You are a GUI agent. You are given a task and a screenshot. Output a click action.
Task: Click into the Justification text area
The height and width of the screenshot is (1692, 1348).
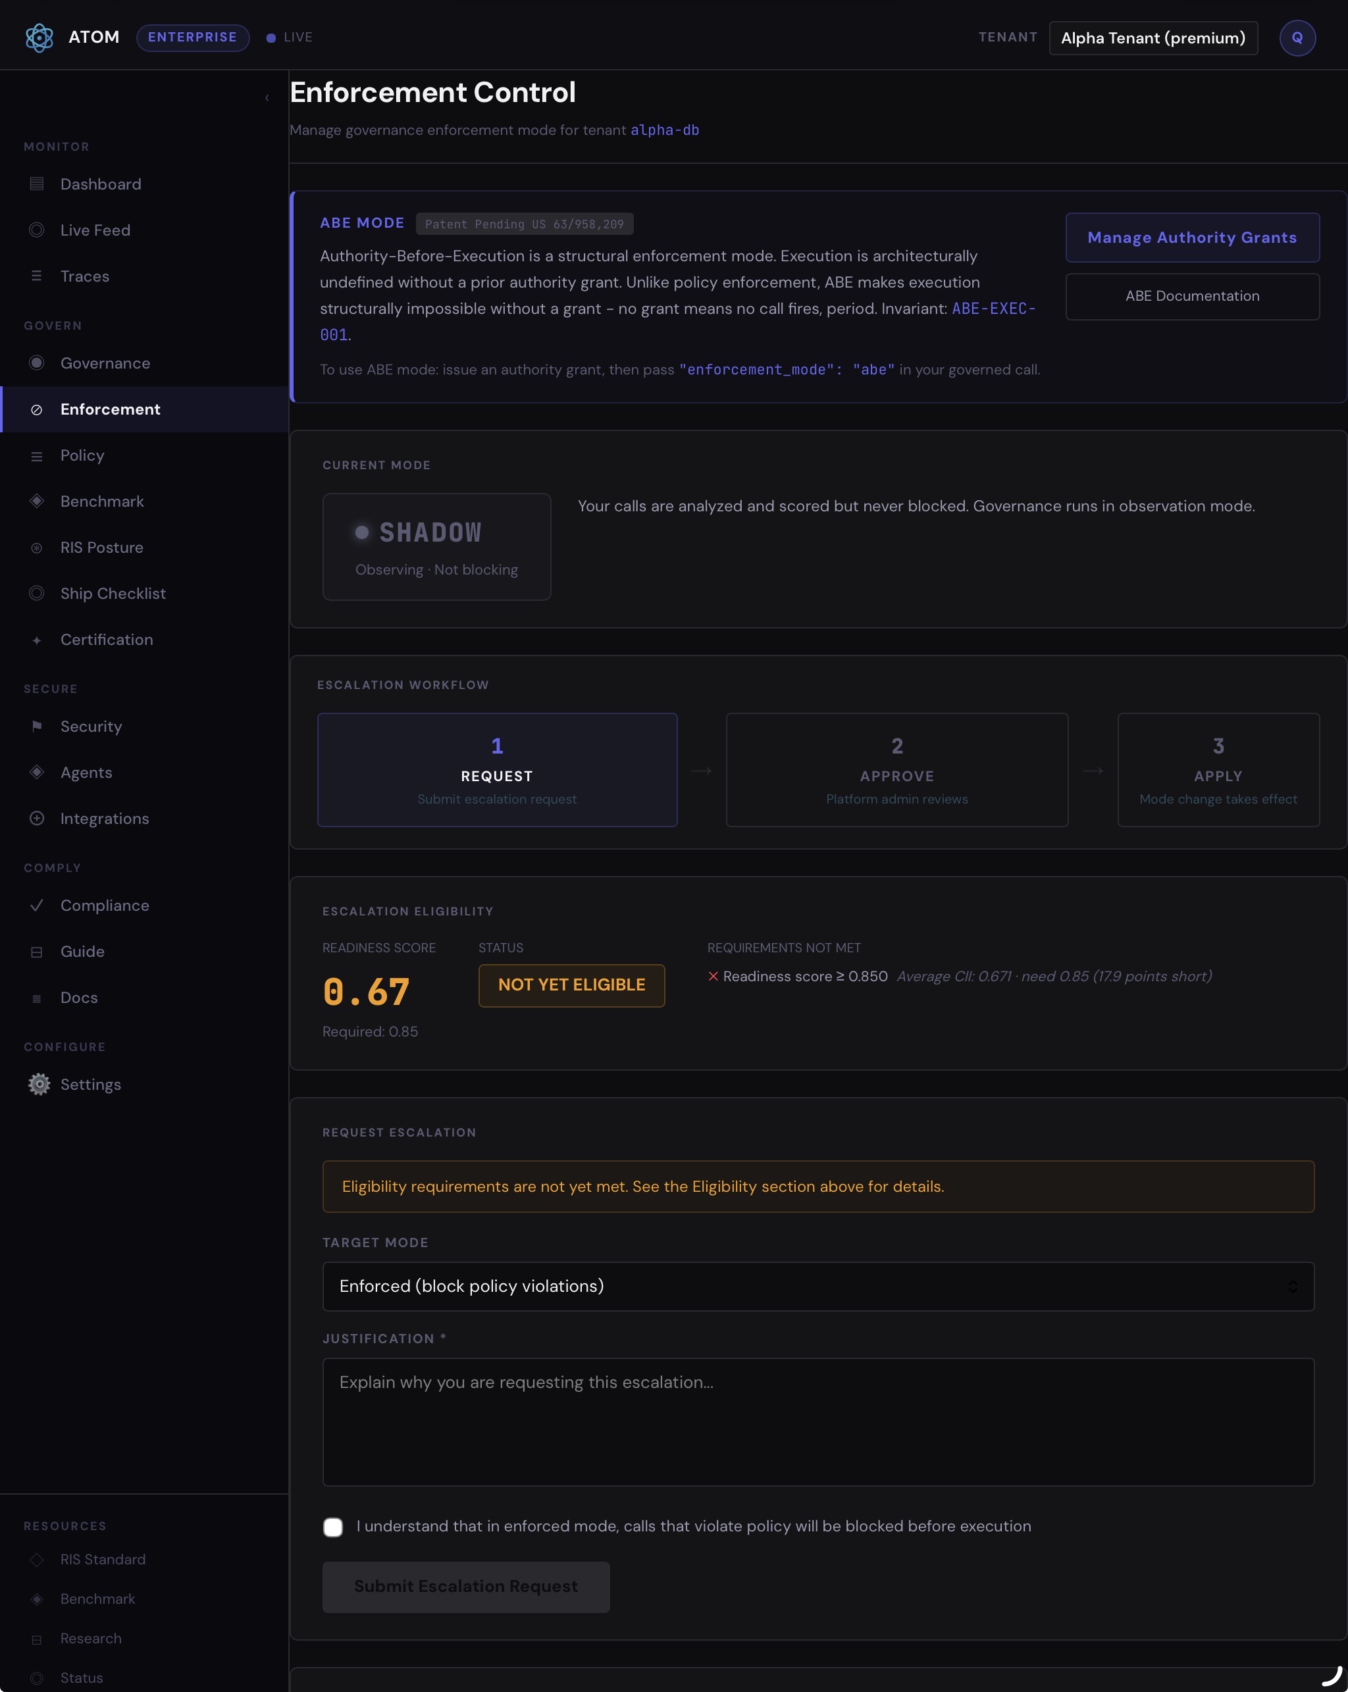coord(817,1422)
